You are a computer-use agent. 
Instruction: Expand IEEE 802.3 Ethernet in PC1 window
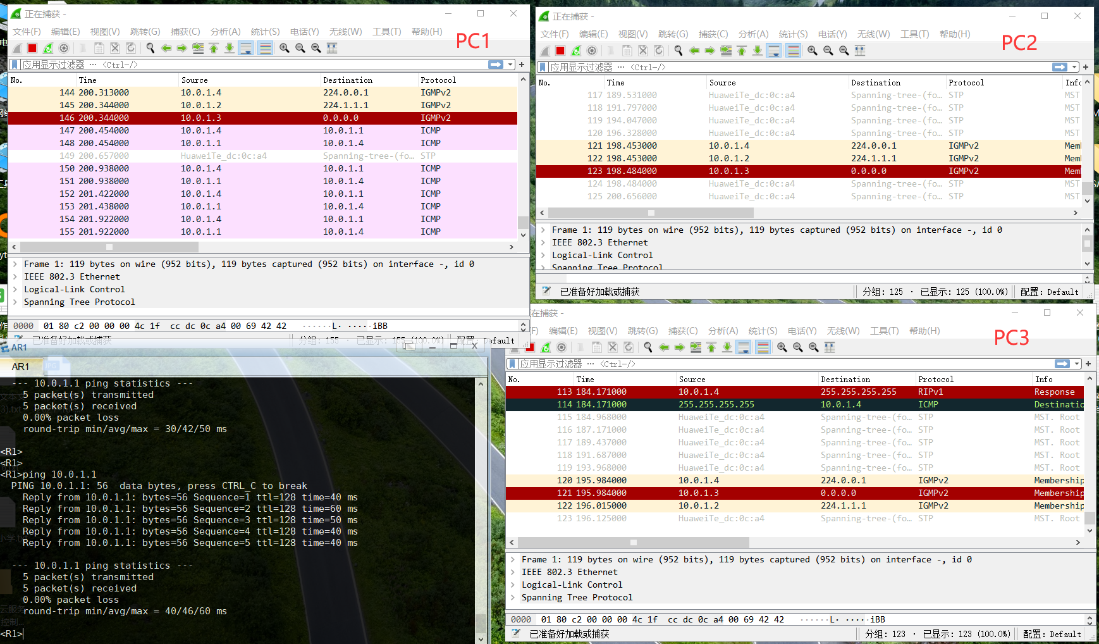(x=15, y=276)
